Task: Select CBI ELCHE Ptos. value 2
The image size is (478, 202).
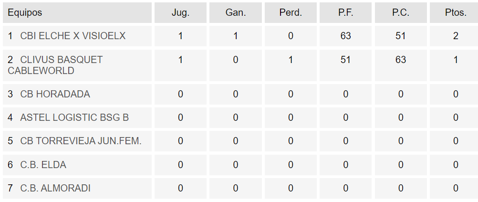Action: [x=456, y=36]
